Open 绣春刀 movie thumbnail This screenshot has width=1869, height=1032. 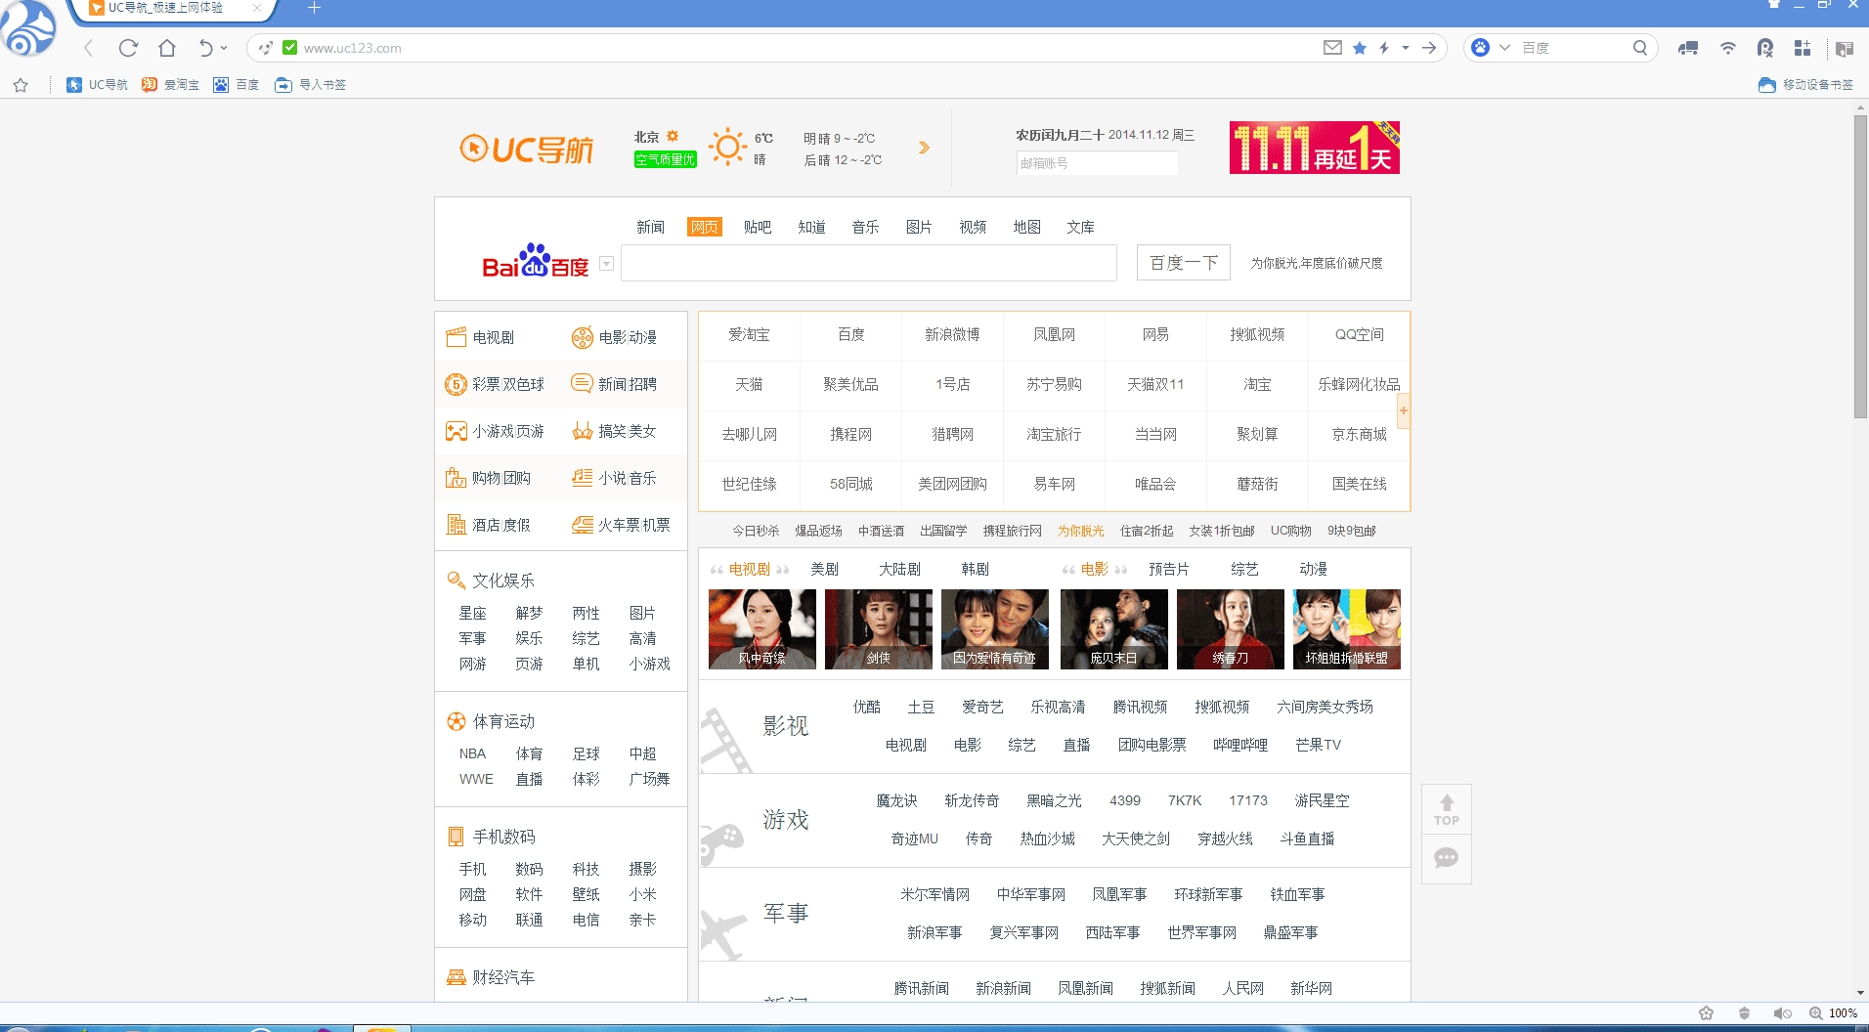click(1231, 629)
